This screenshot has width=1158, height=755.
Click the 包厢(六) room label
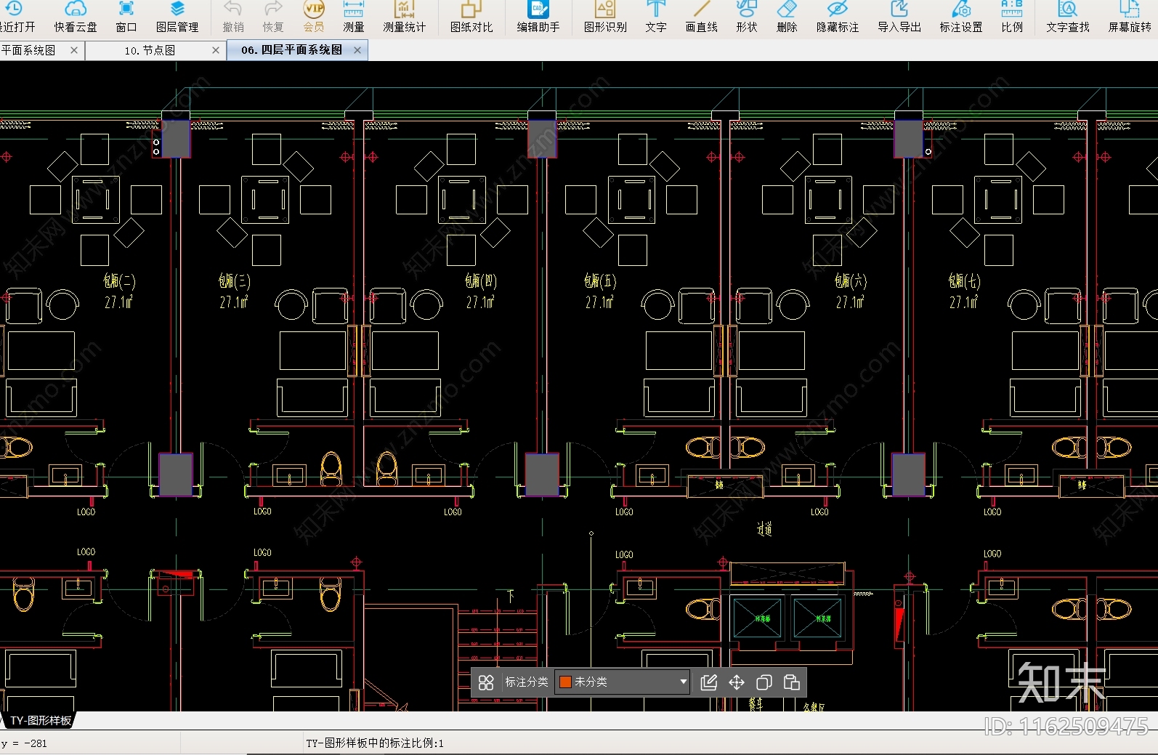(851, 281)
